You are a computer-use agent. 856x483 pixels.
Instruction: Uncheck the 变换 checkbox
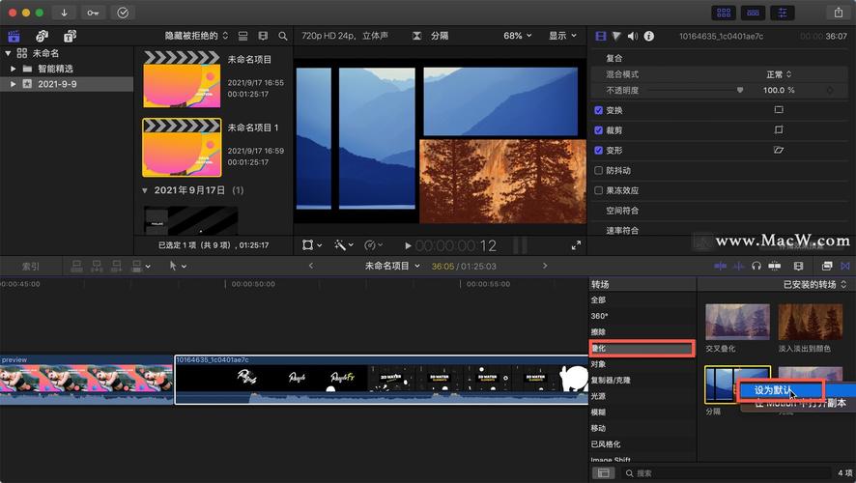[x=598, y=110]
